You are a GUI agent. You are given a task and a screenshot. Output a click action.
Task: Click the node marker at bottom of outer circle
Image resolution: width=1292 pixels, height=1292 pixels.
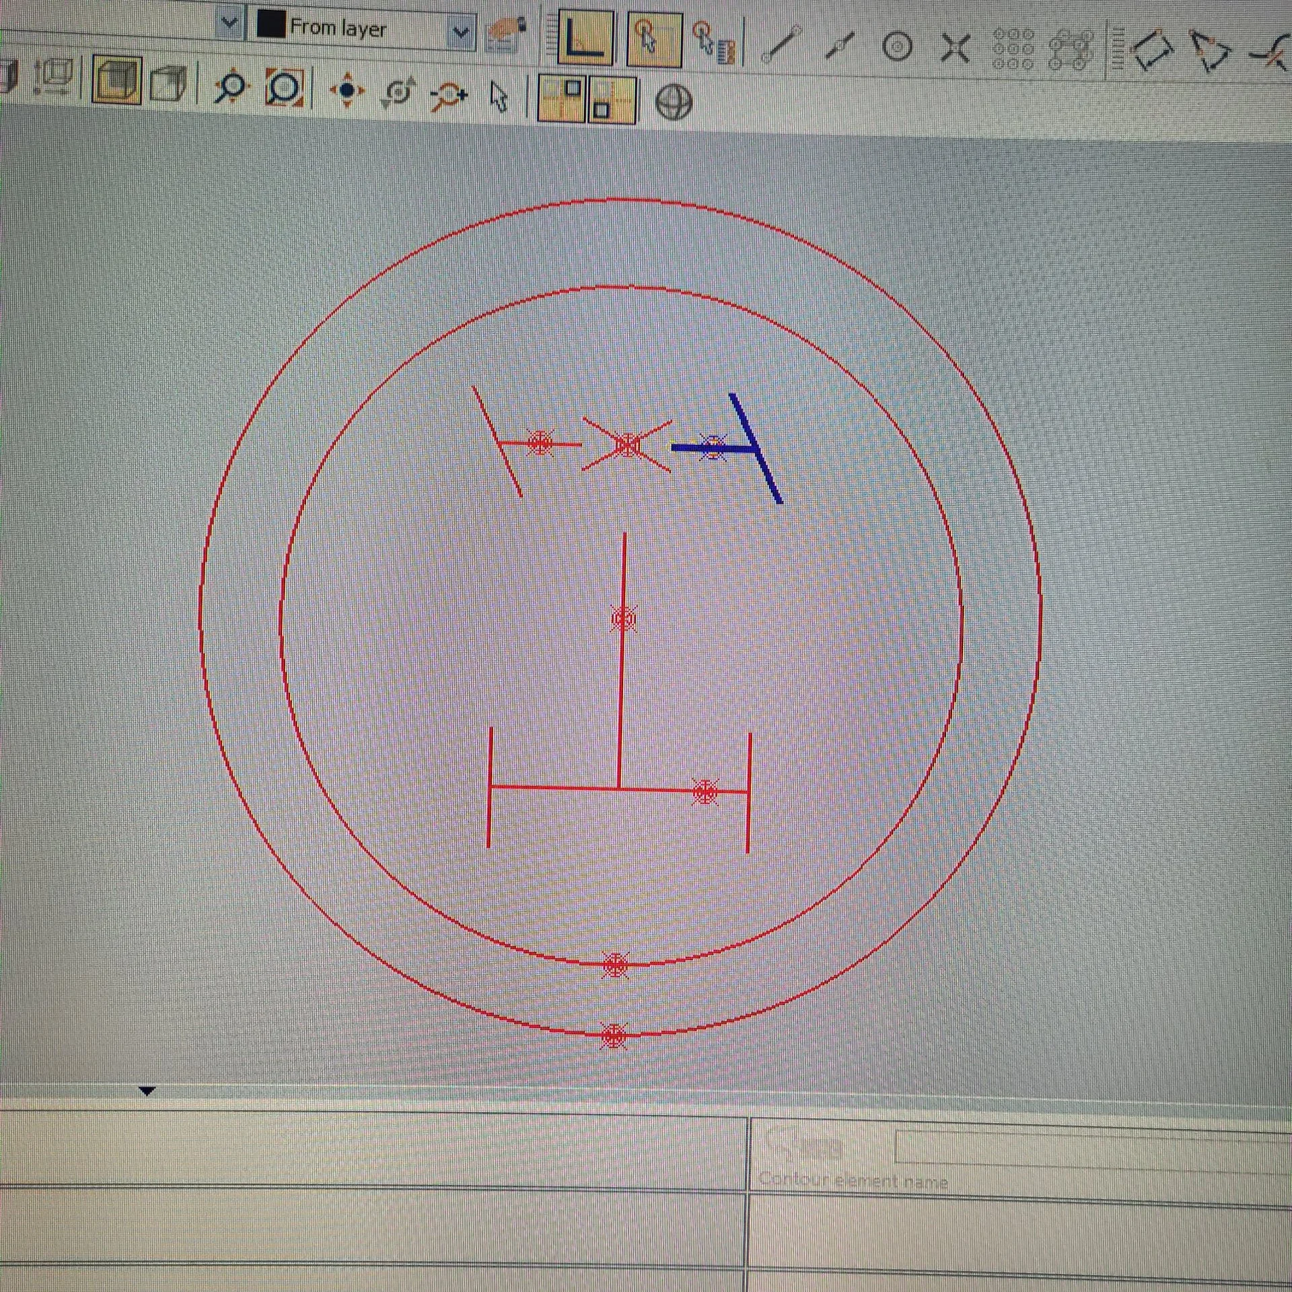pos(614,1036)
